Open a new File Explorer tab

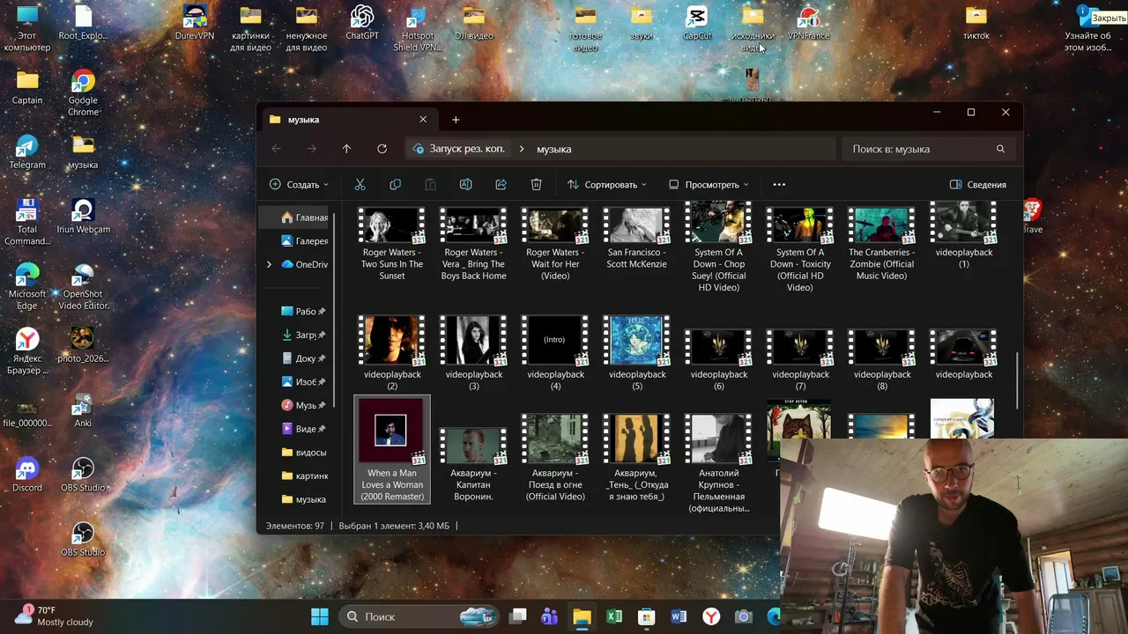click(x=456, y=120)
